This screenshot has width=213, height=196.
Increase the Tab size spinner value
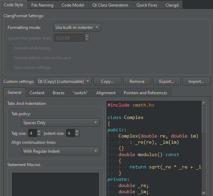39,131
